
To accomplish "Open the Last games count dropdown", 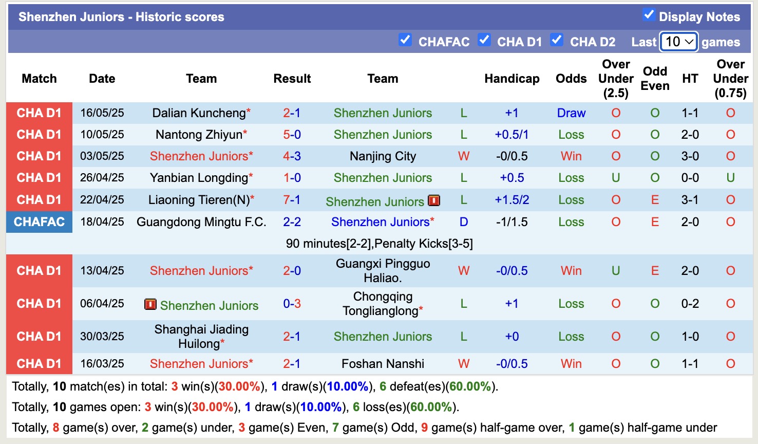I will point(678,41).
